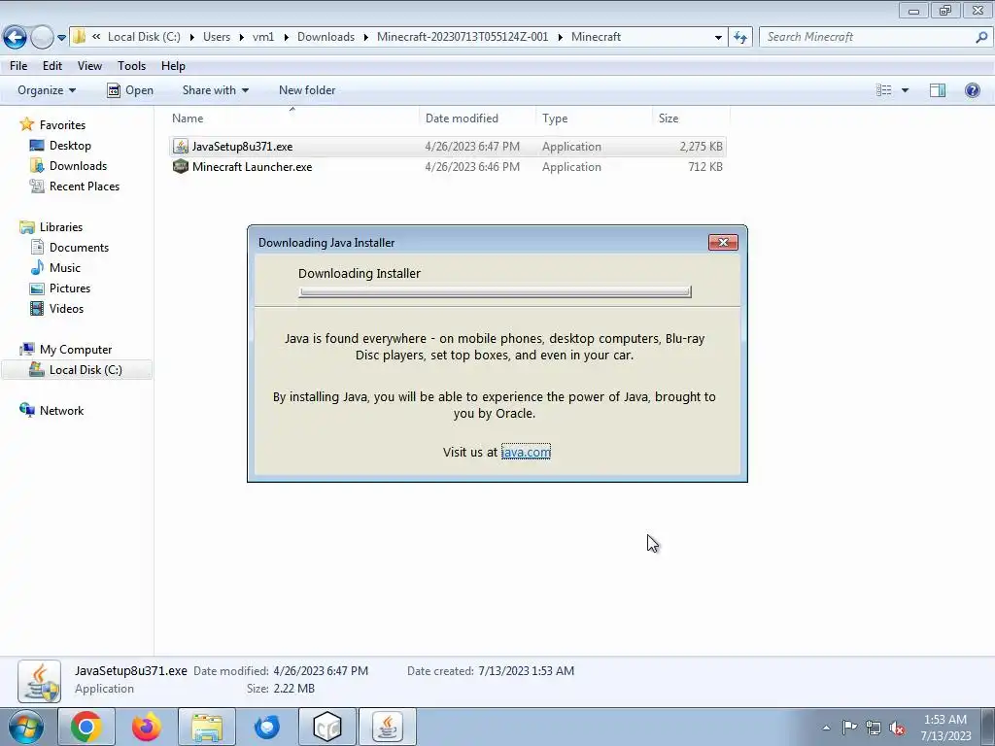The image size is (995, 746).
Task: Open the Videos library
Action: point(66,308)
